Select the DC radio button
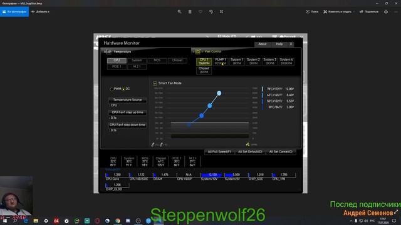This screenshot has height=225, width=401. pyautogui.click(x=123, y=89)
